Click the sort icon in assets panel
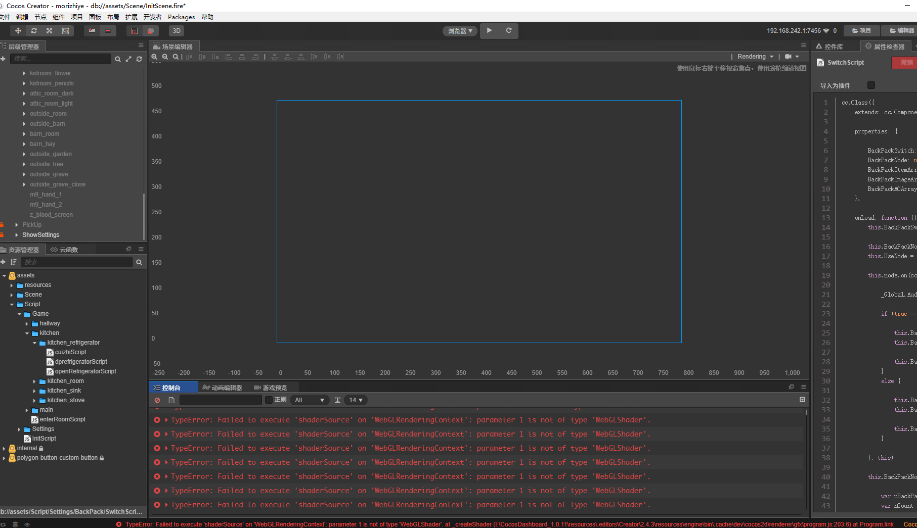This screenshot has width=917, height=528. (x=13, y=262)
